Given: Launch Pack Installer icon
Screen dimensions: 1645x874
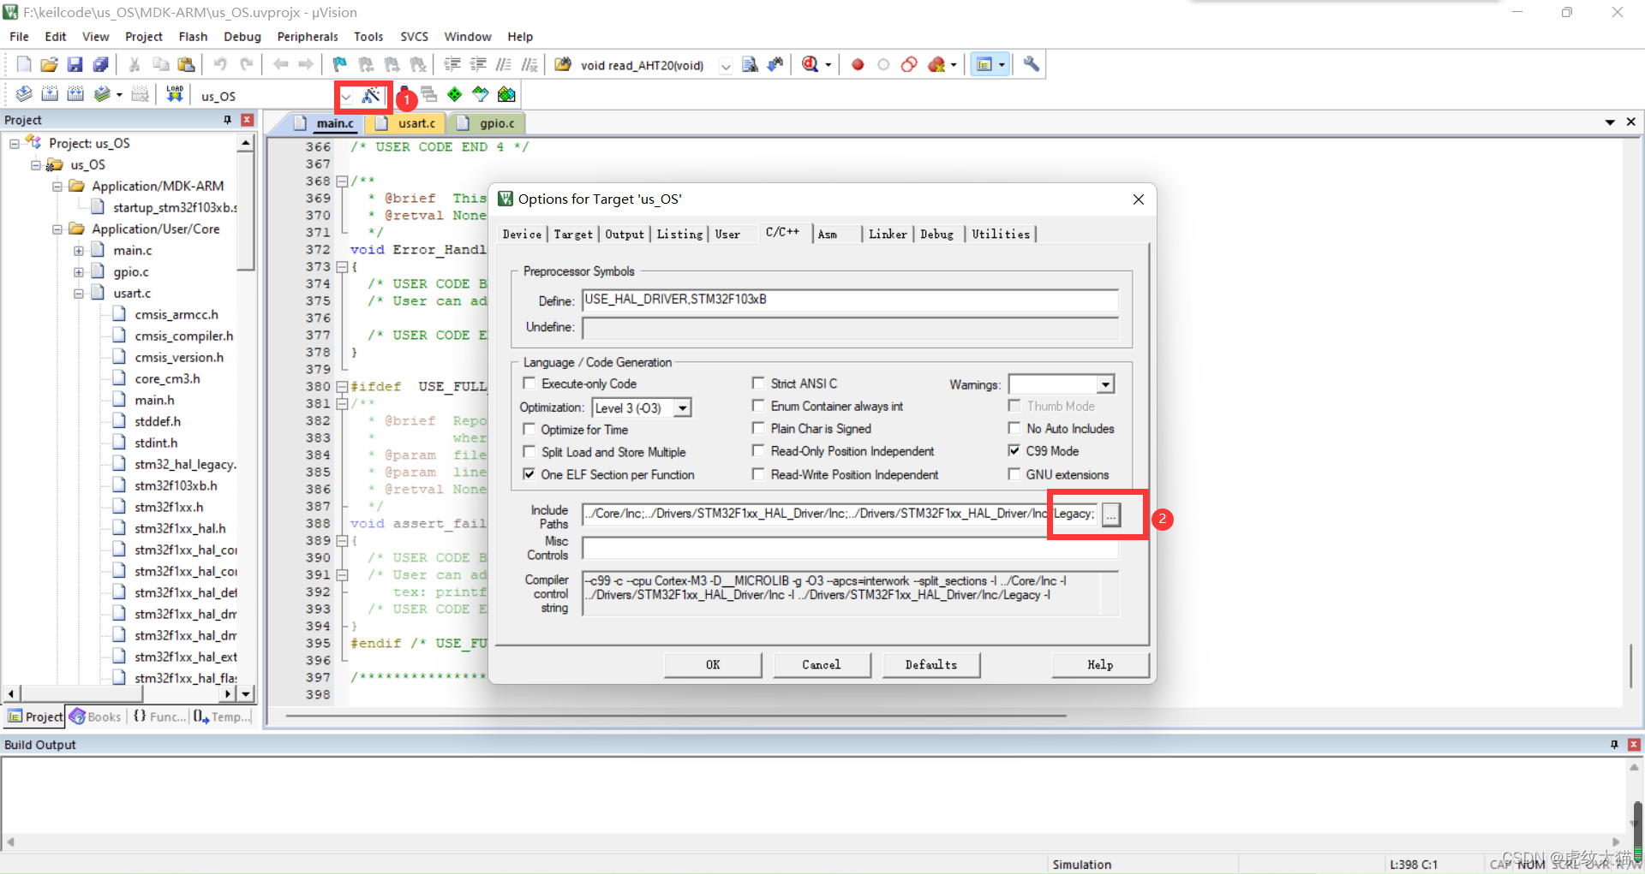Looking at the screenshot, I should [507, 94].
